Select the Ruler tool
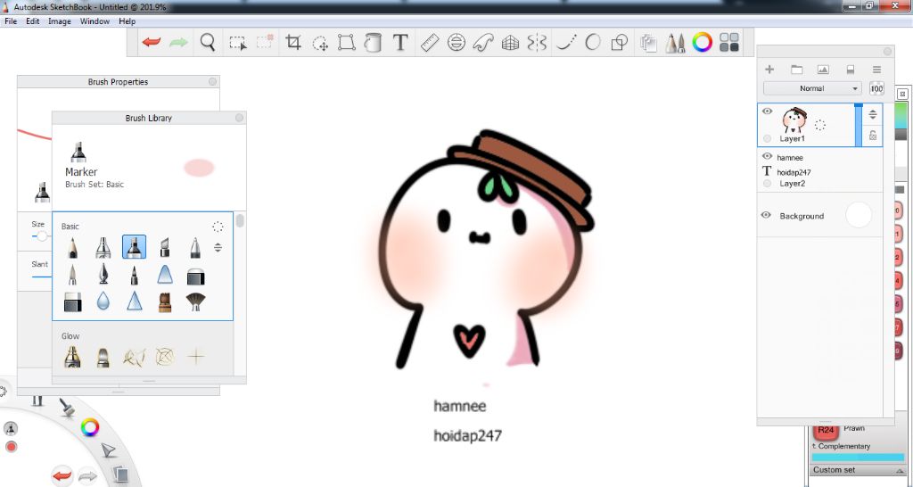This screenshot has height=487, width=913. tap(430, 43)
